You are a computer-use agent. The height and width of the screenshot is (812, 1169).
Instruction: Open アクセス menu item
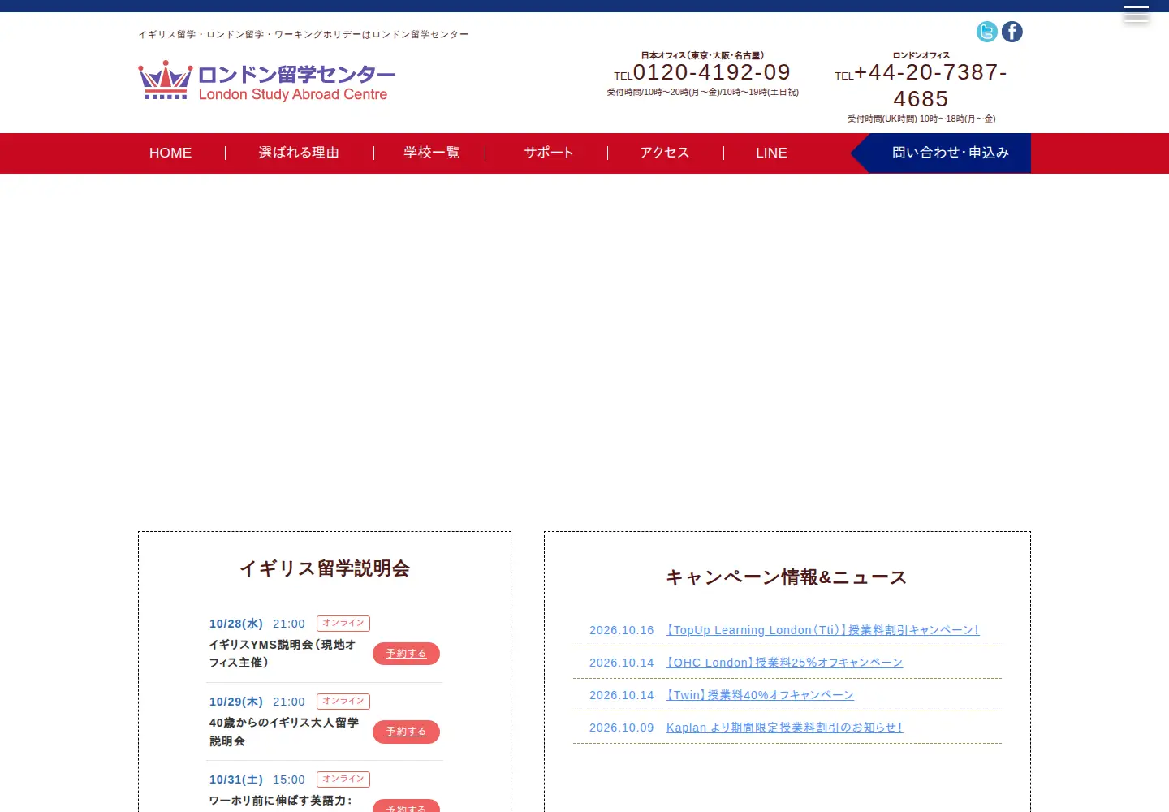coord(665,153)
